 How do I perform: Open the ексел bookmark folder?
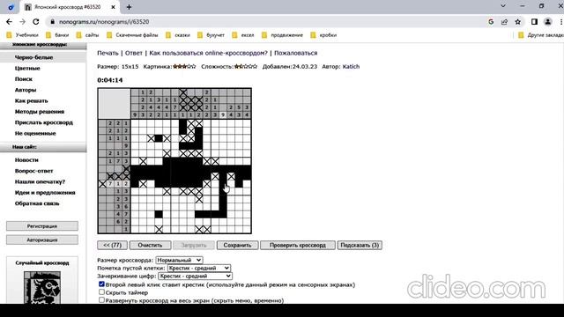(243, 35)
